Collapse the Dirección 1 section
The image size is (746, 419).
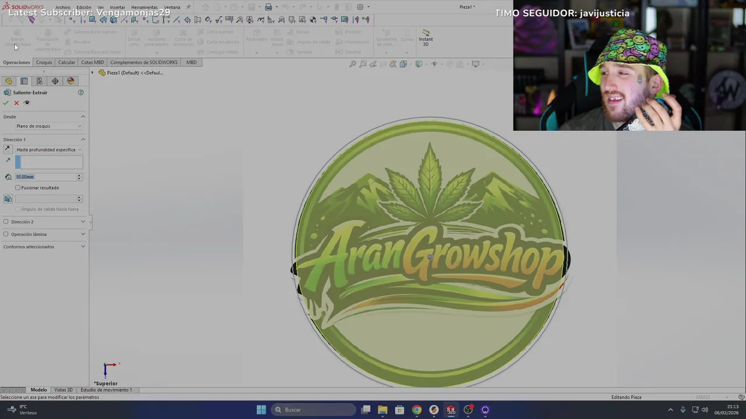coord(83,140)
